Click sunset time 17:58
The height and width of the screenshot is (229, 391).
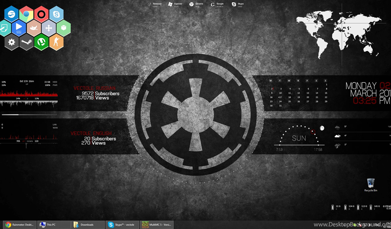click(318, 150)
